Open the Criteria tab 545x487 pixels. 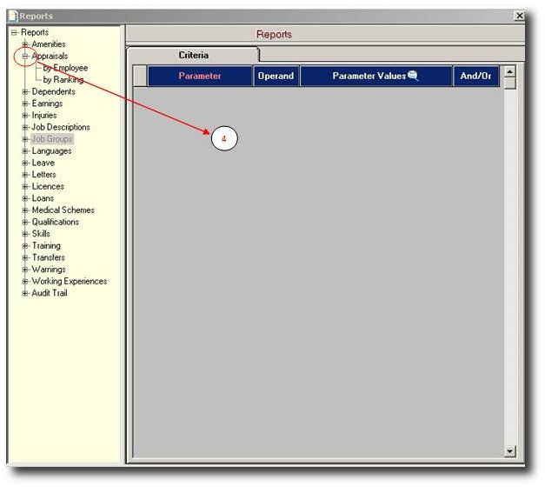[193, 56]
